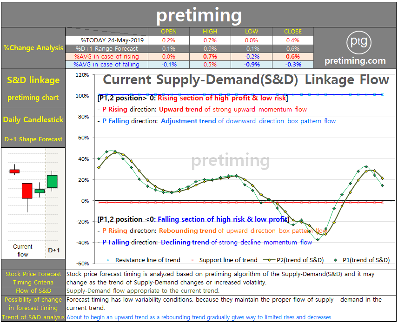Click the P2(trend of S&D) legend entry
Screen dimensions: 398x323
293,260
